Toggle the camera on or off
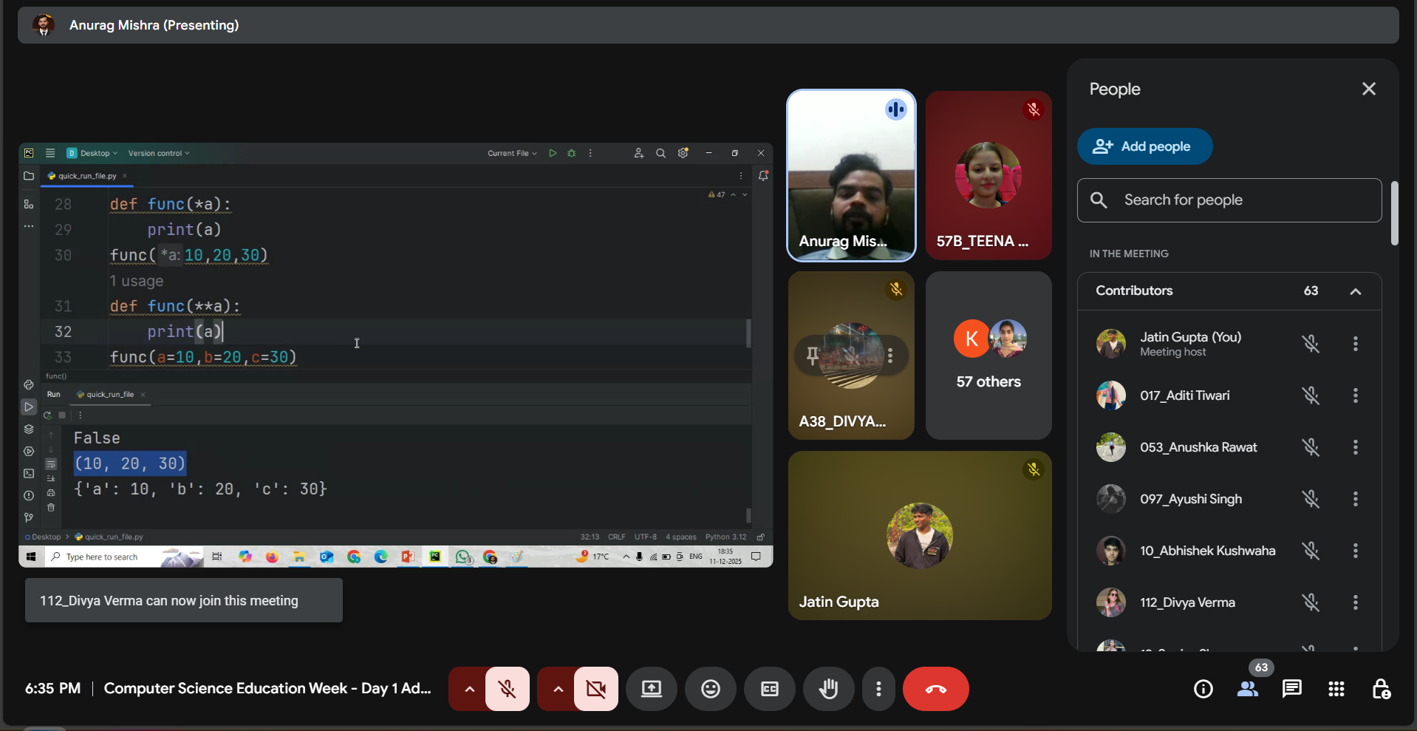The width and height of the screenshot is (1417, 731). coord(595,689)
